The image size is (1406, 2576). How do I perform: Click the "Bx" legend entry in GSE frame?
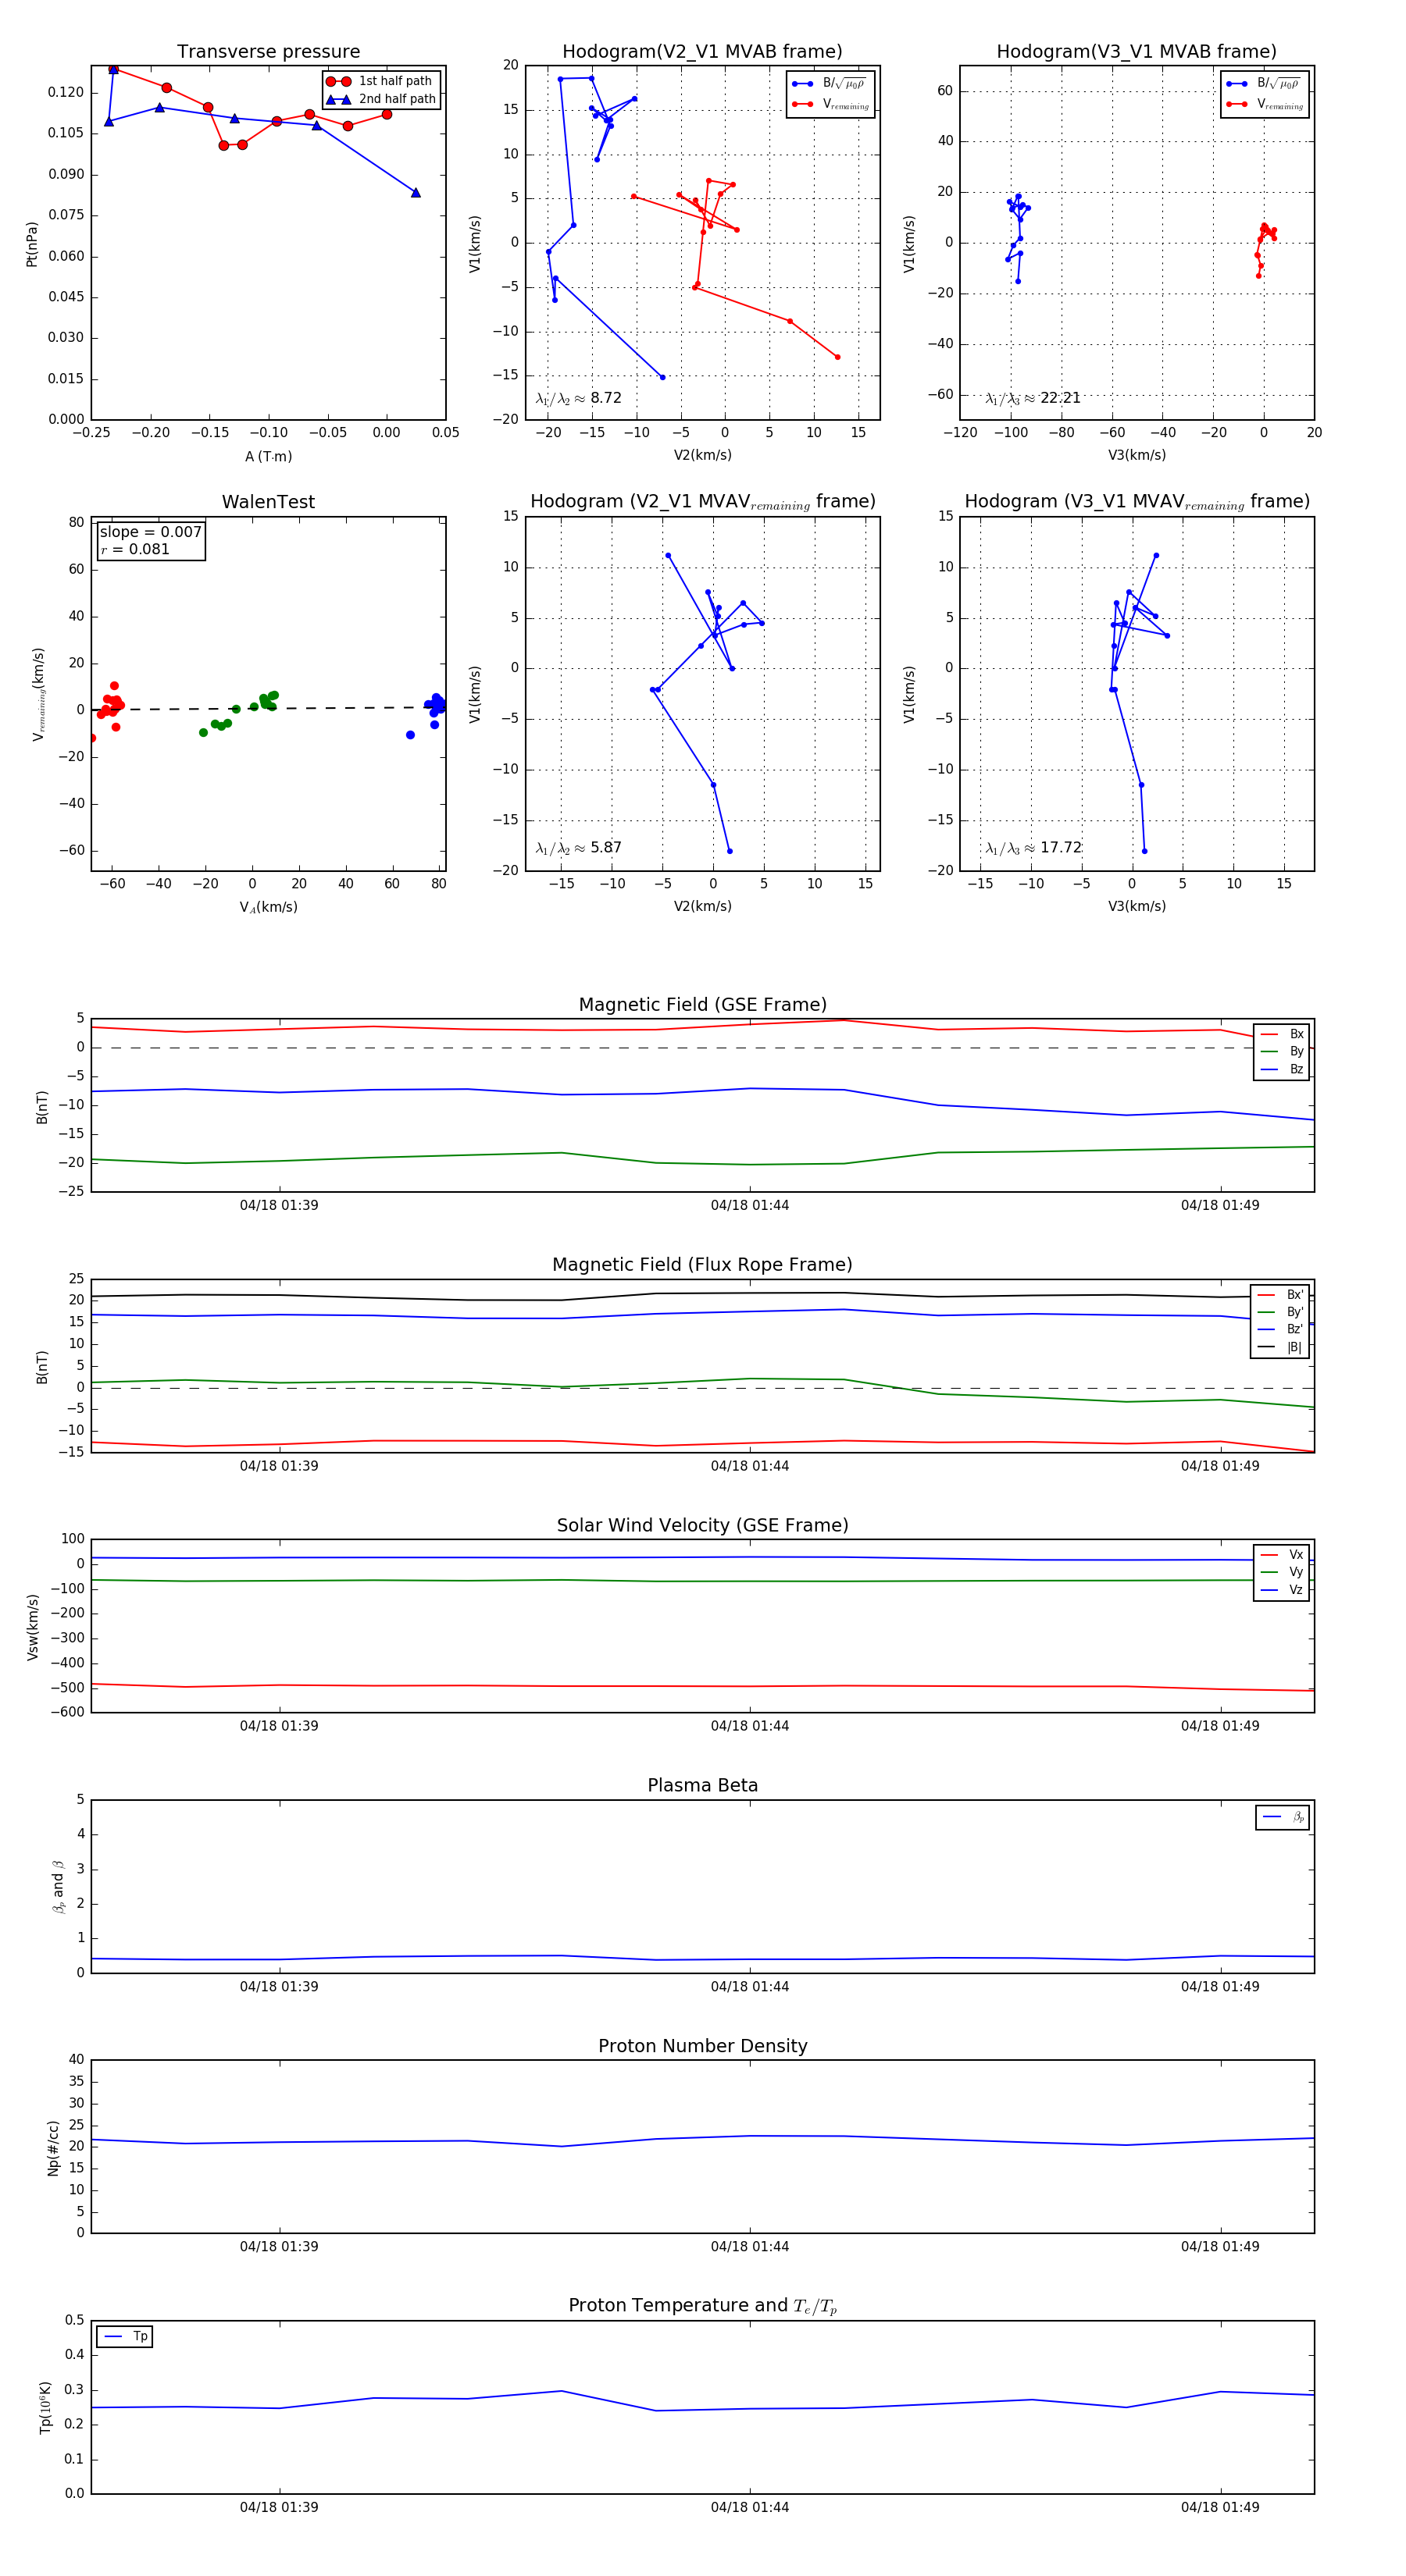click(1282, 1034)
